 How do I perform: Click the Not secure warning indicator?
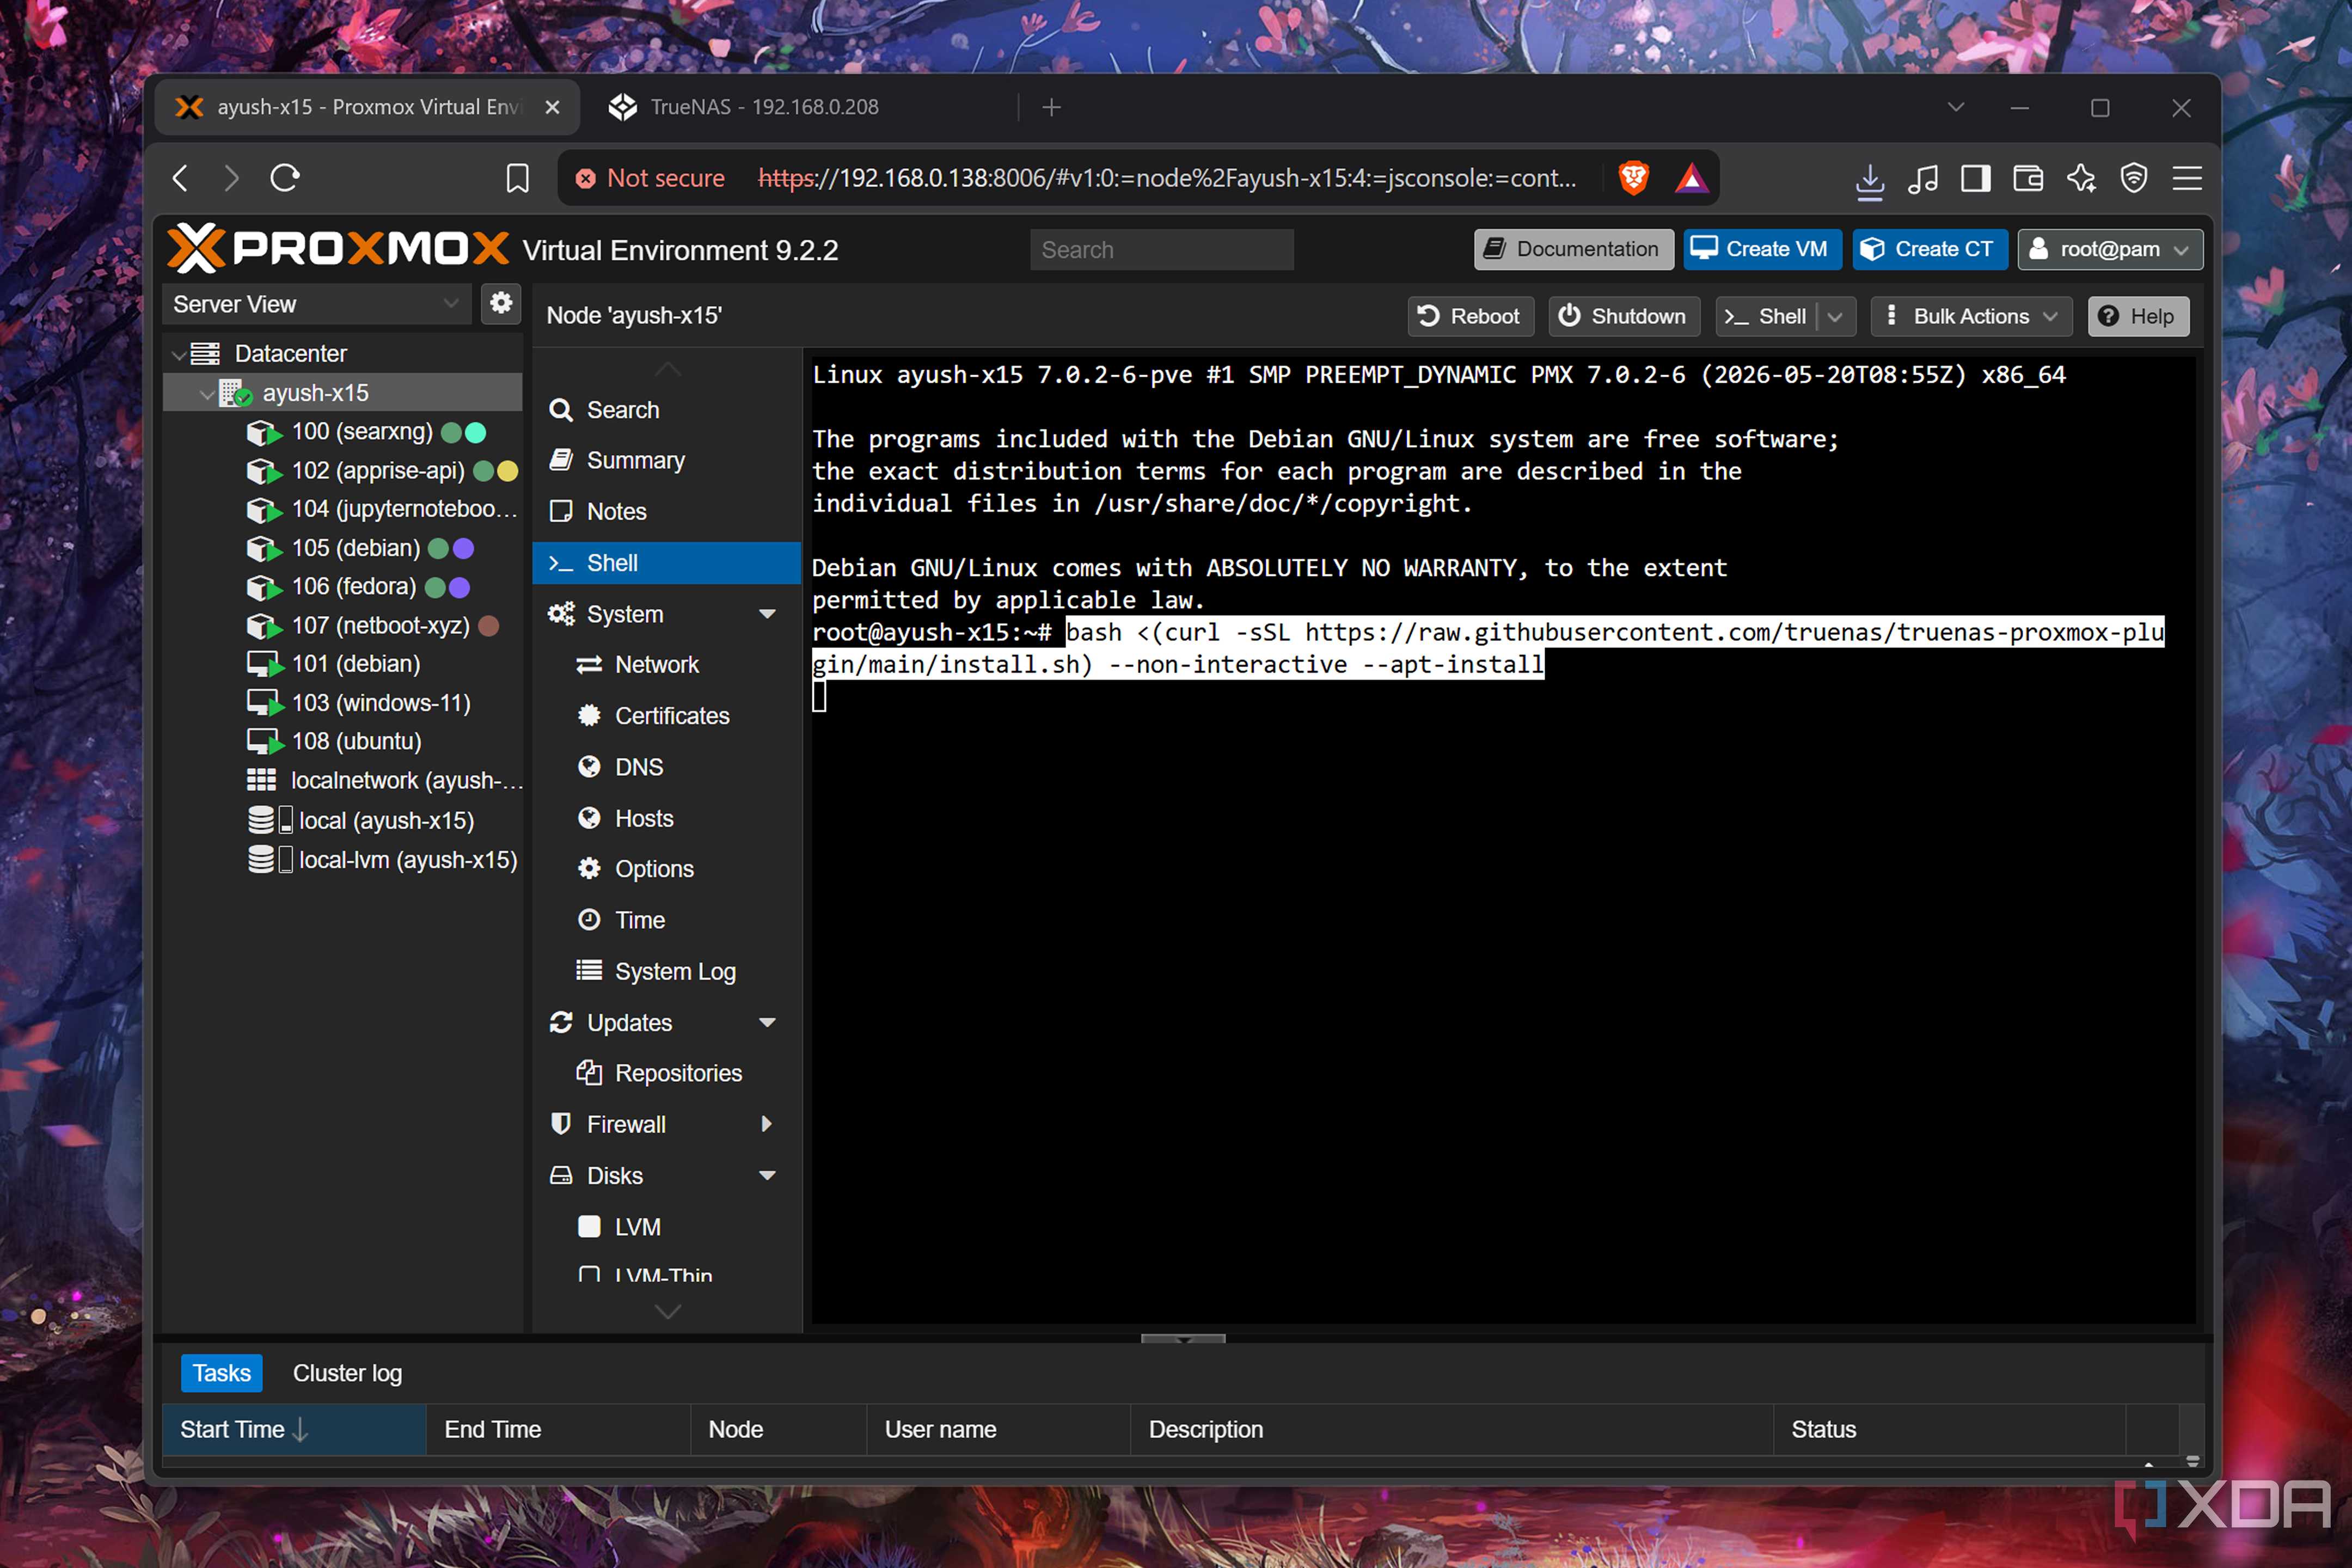pyautogui.click(x=650, y=178)
